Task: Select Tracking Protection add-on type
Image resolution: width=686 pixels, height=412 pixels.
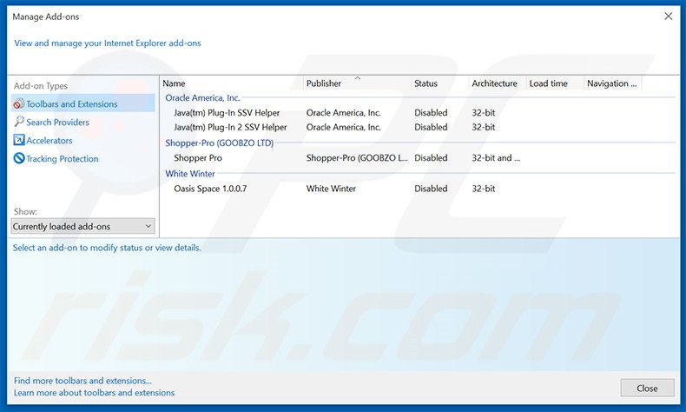Action: (x=63, y=158)
